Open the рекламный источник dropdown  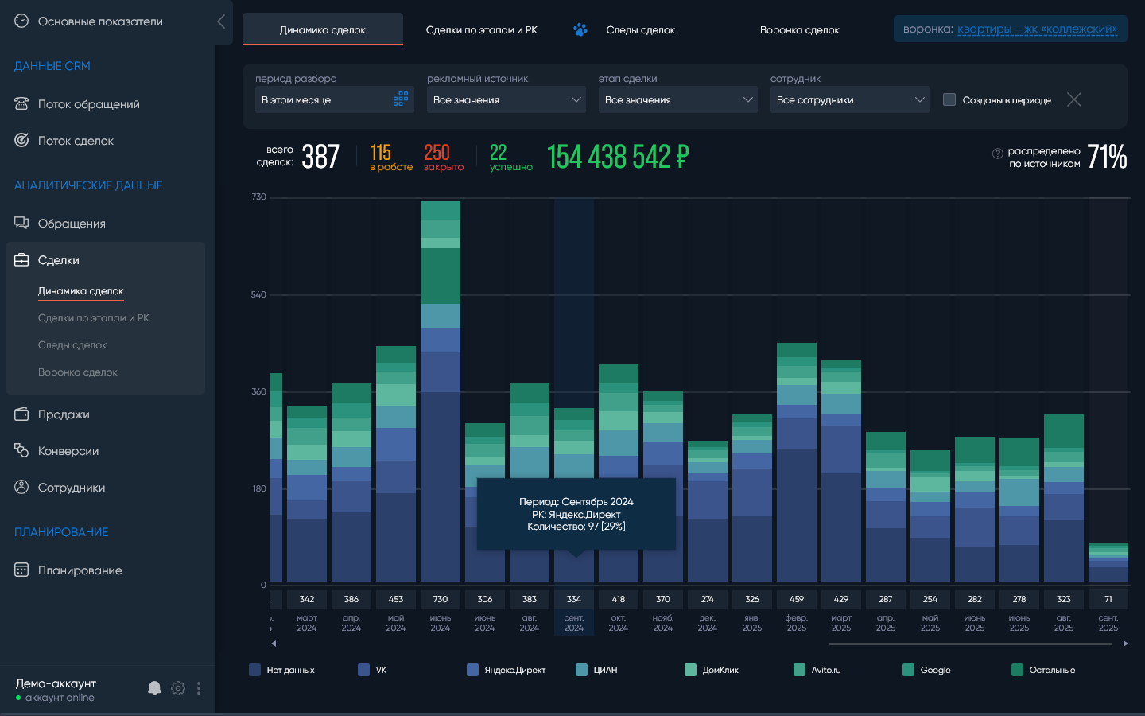tap(506, 99)
